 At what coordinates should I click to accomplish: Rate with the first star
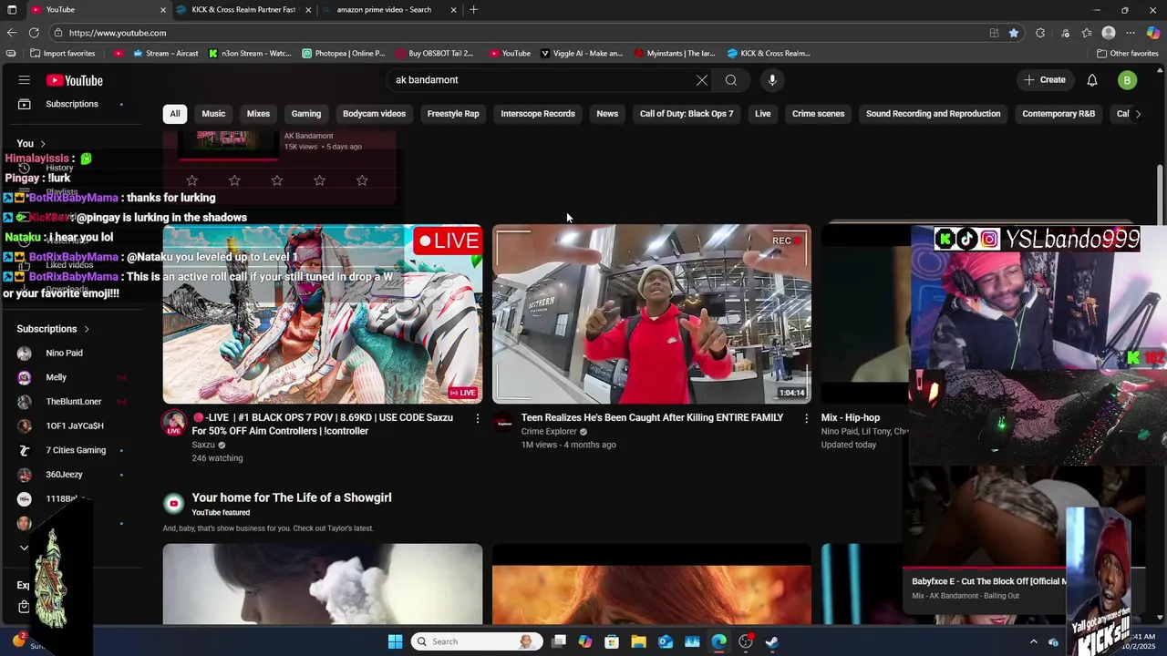[191, 180]
